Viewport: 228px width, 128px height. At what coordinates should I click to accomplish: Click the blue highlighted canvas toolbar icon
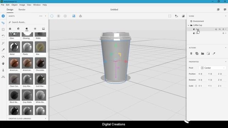74,16
